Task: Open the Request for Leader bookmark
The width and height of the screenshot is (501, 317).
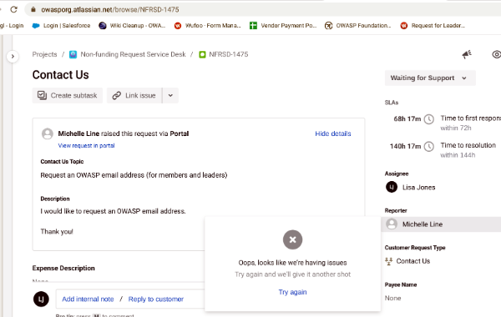Action: (x=433, y=26)
